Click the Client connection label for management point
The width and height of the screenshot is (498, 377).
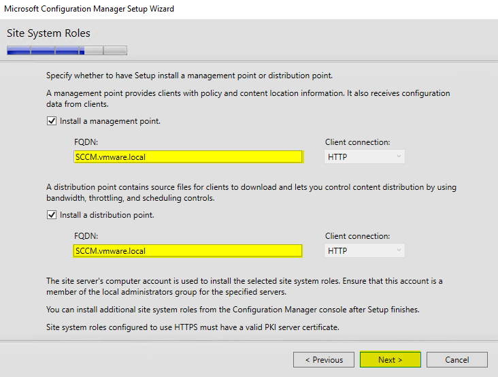pos(357,142)
